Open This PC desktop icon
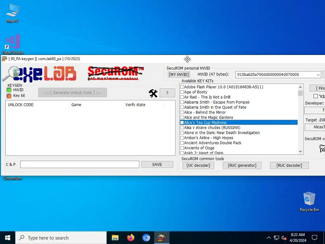The image size is (325, 244). pyautogui.click(x=12, y=13)
